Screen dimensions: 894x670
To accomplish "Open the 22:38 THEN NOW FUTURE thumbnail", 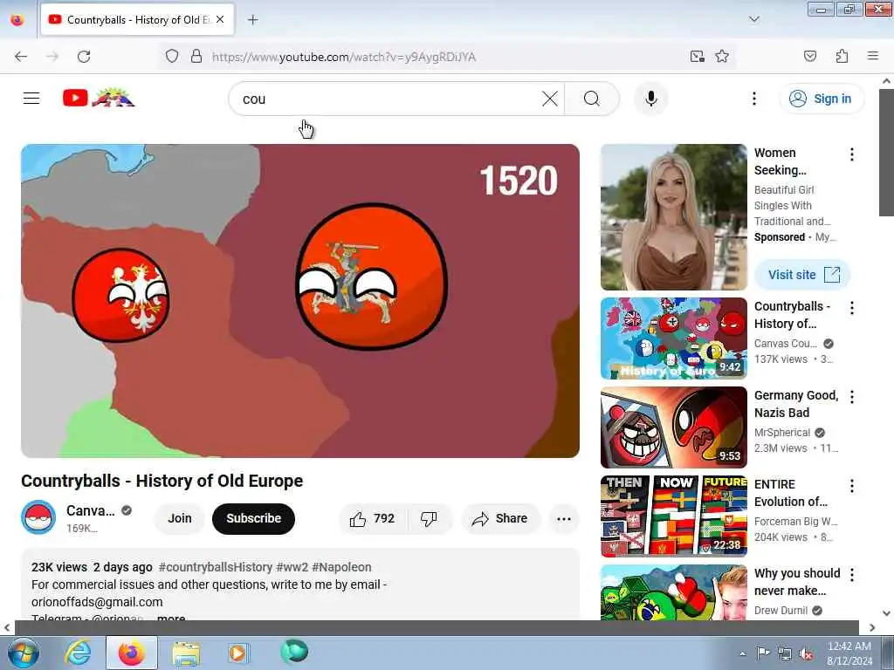I will 673,516.
